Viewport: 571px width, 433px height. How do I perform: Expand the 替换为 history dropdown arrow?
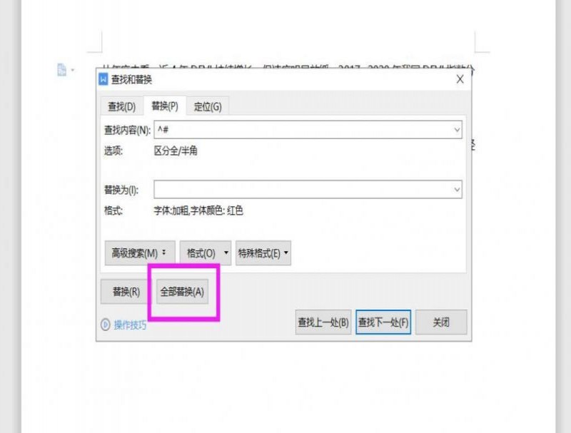click(457, 190)
